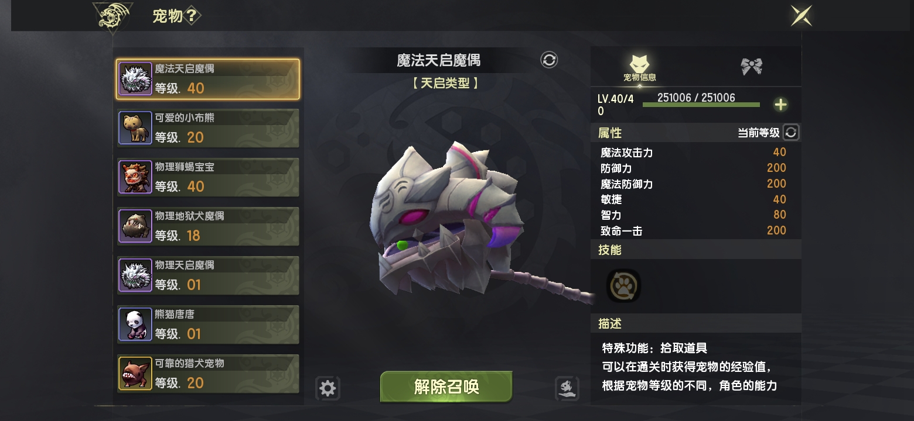The height and width of the screenshot is (421, 914).
Task: Close the pet window with crossed swords icon
Action: 801,16
